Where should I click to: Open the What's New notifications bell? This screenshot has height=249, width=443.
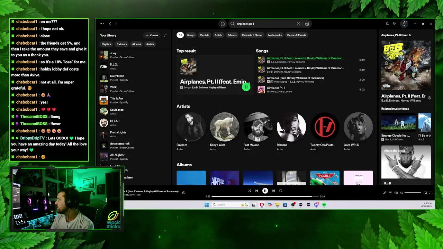point(387,24)
